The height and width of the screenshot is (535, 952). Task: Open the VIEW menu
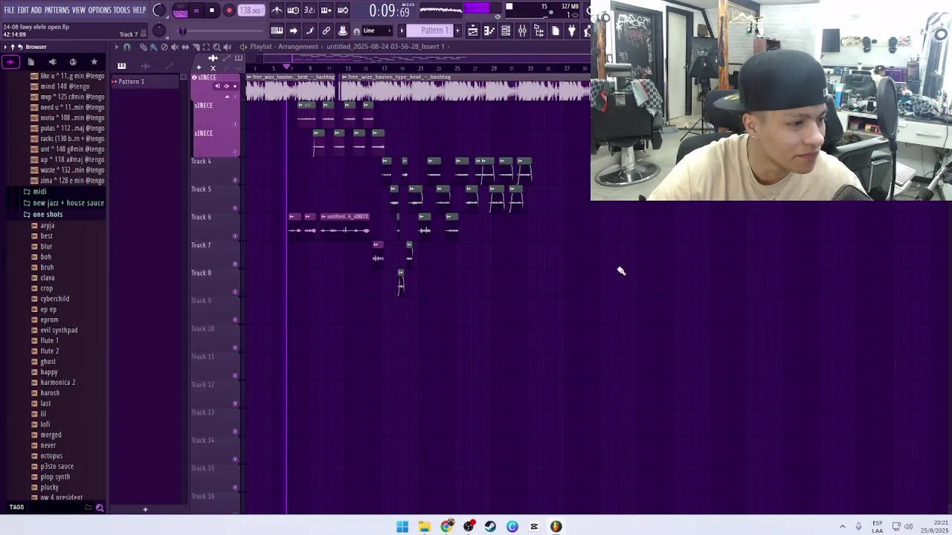pyautogui.click(x=79, y=10)
